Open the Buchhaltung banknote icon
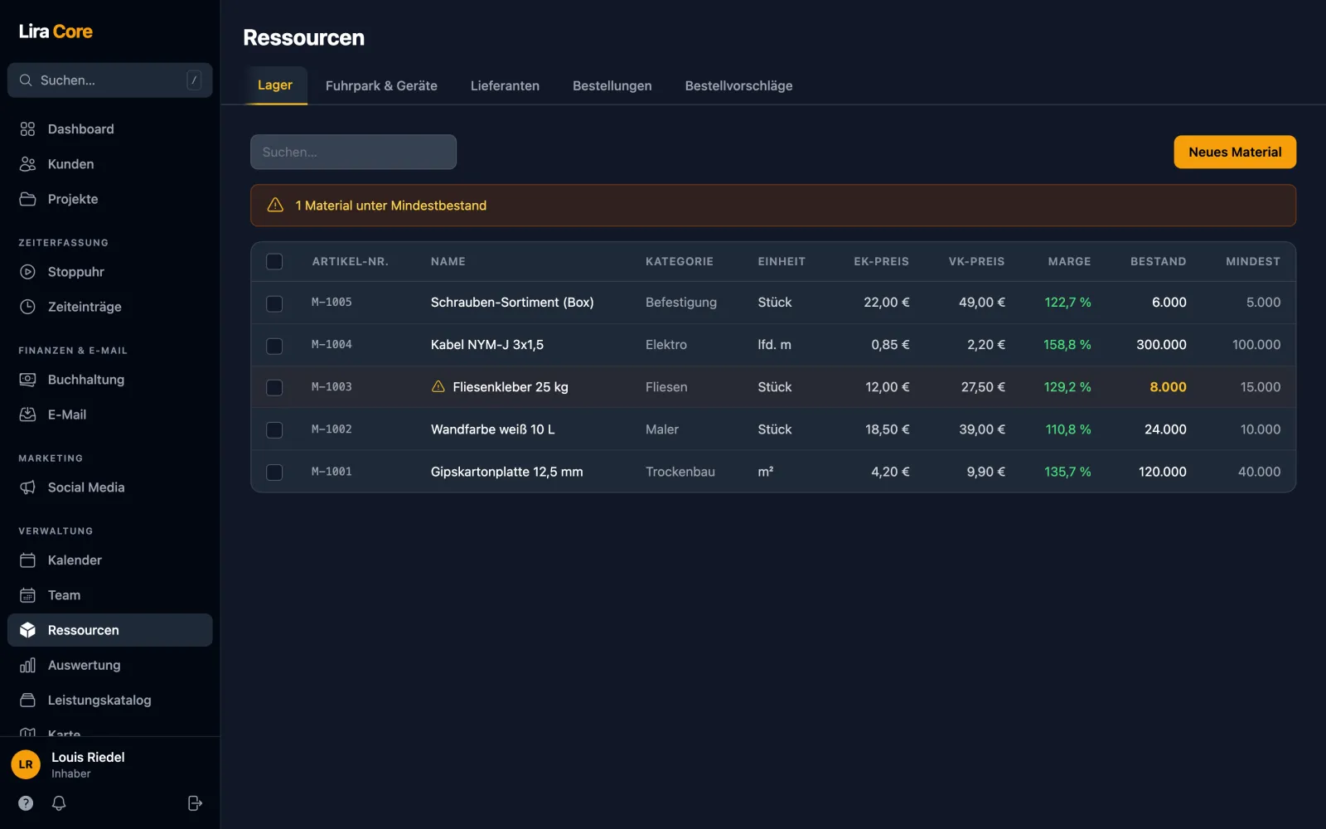The width and height of the screenshot is (1326, 829). point(27,380)
